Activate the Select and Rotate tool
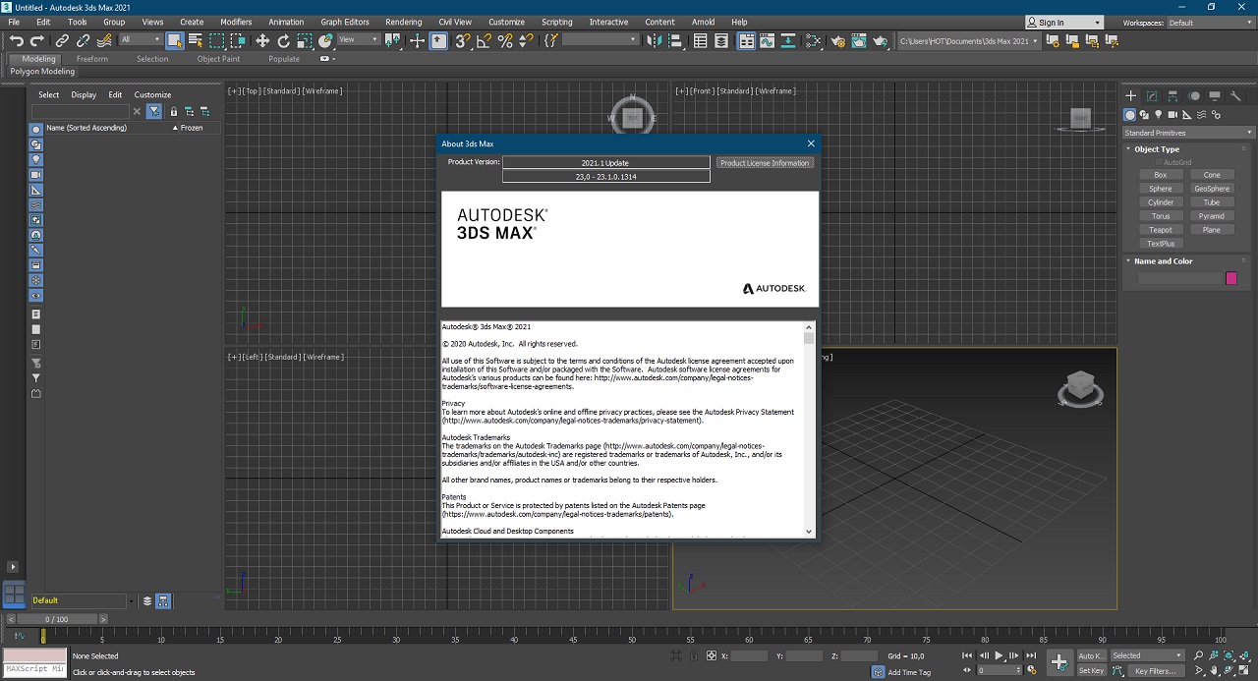Image resolution: width=1258 pixels, height=681 pixels. 283,40
